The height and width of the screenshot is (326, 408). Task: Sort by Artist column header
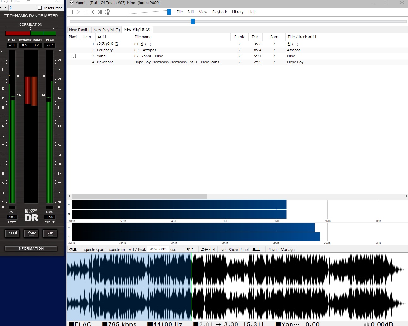pos(114,37)
